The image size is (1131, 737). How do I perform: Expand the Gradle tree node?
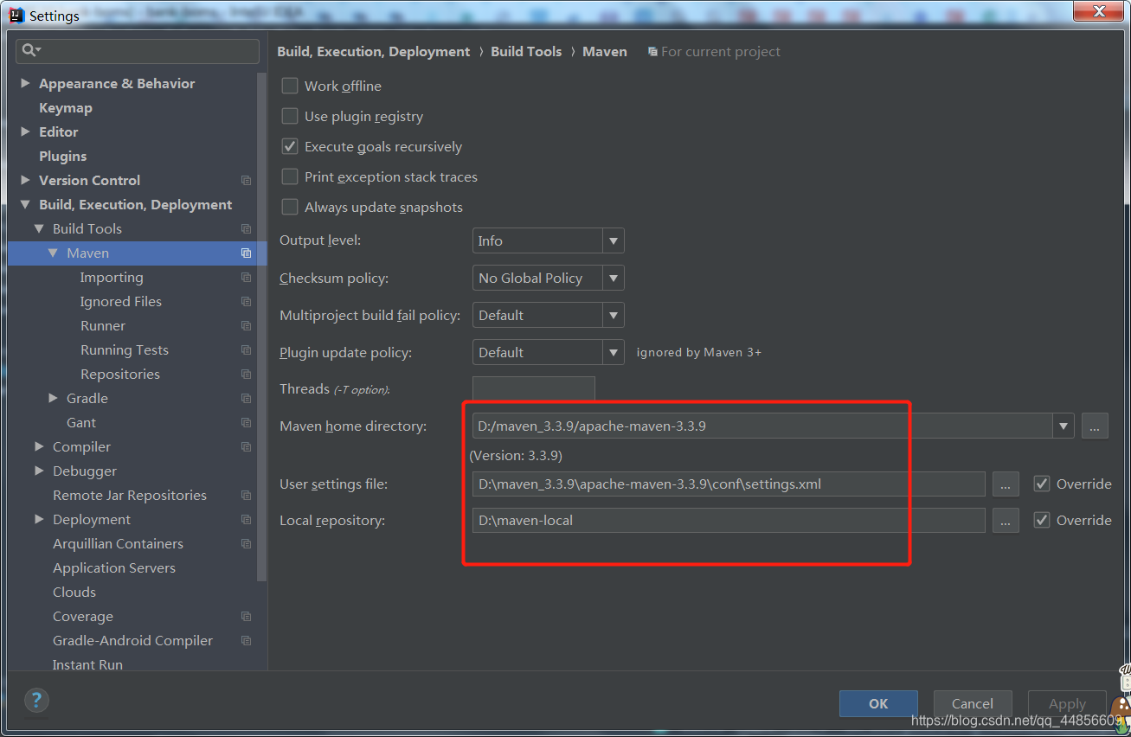(54, 399)
